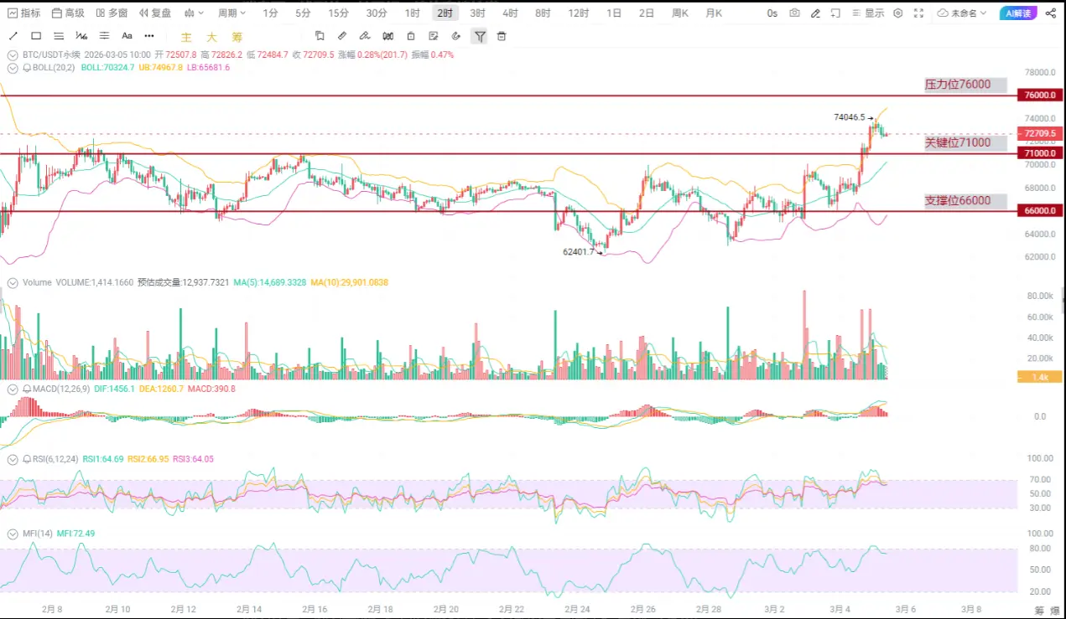
Task: Switch to the 月K monthly chart
Action: [714, 13]
